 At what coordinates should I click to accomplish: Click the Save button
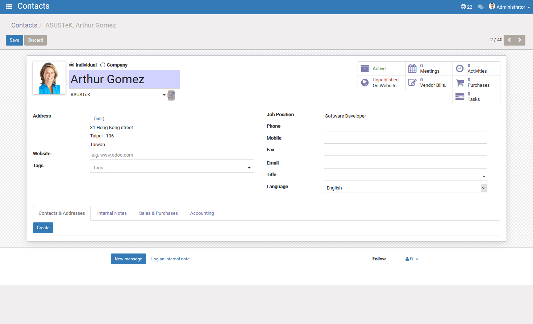14,40
